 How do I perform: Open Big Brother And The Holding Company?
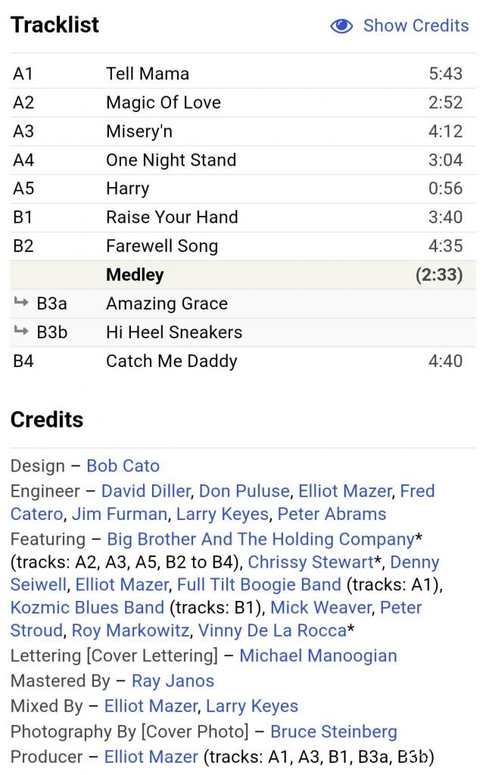point(260,539)
